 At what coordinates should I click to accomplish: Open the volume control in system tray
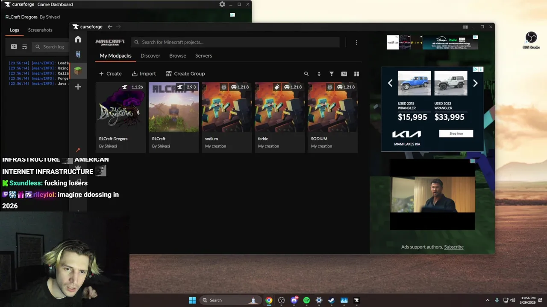tap(513, 300)
